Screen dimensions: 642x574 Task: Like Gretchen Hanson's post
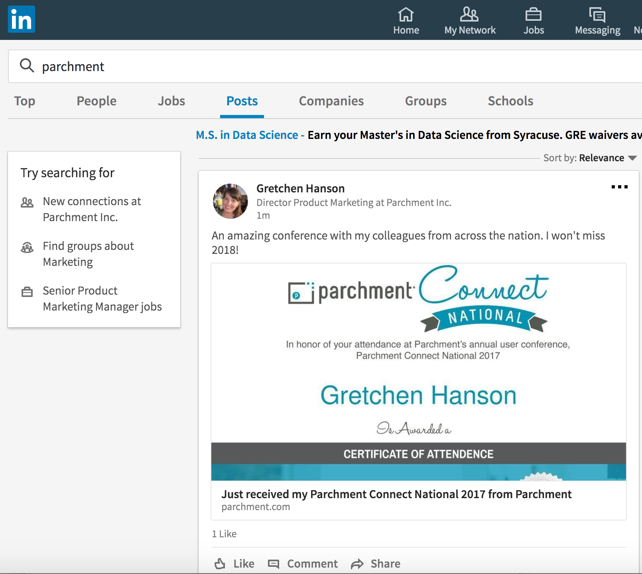(x=234, y=564)
